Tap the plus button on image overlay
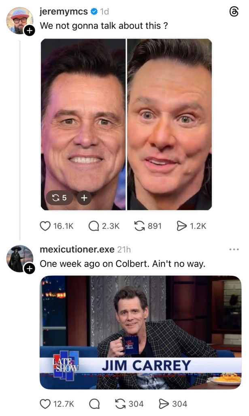This screenshot has height=416, width=249. (x=83, y=198)
